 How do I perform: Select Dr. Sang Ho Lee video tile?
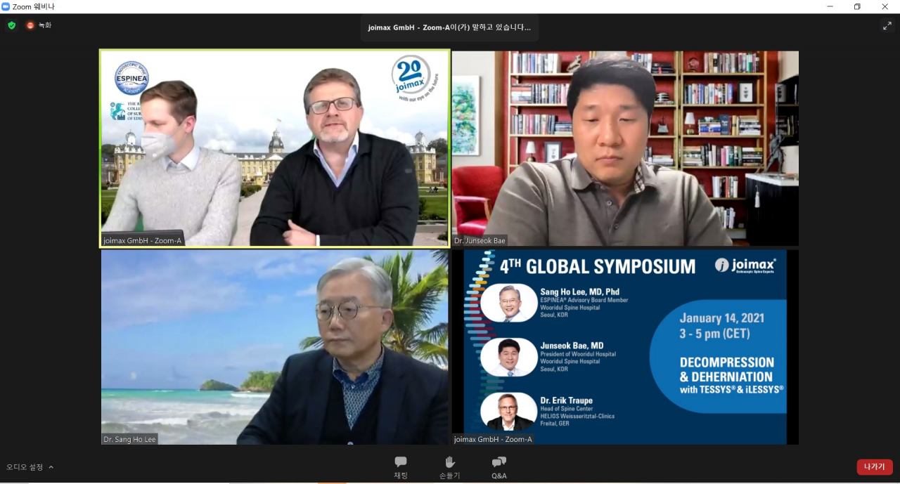[274, 347]
